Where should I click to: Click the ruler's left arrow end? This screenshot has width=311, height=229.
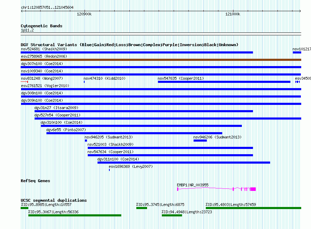[22, 11]
